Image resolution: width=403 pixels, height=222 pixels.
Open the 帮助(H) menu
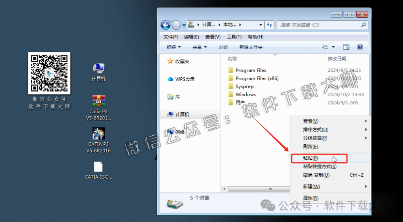pos(255,37)
